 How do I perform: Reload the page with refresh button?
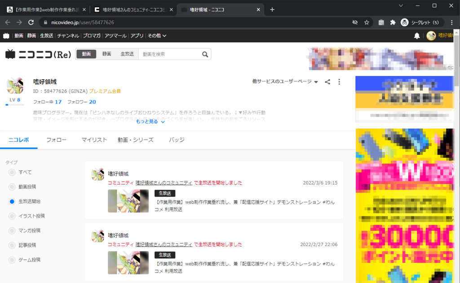(31, 22)
